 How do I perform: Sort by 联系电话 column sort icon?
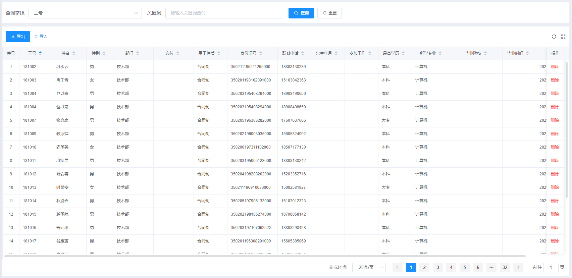tap(303, 53)
